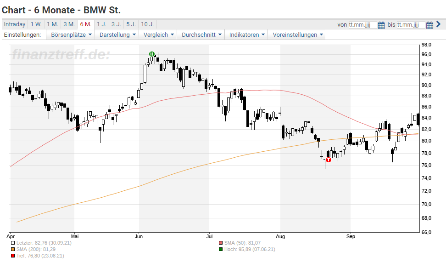
Task: Select the 1 J. time range
Action: (x=101, y=24)
